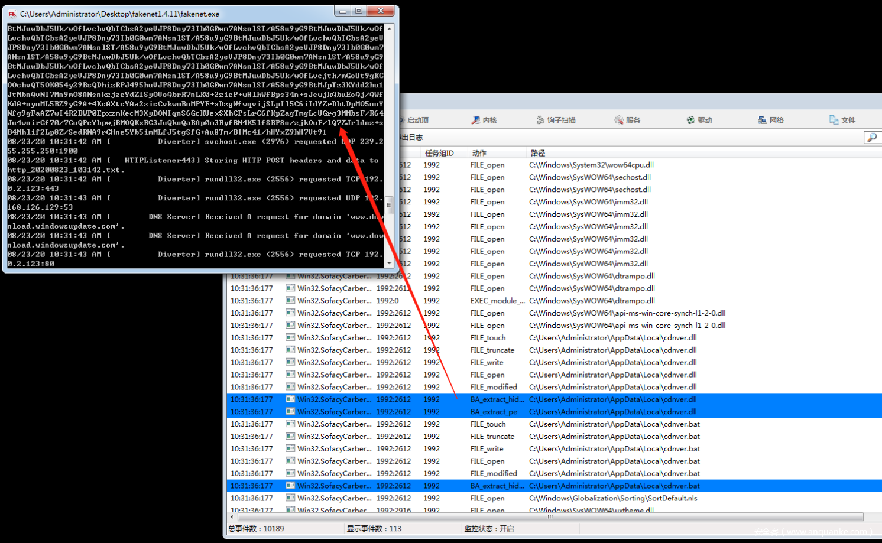Sort by the 任务组ID column header

tap(439, 153)
